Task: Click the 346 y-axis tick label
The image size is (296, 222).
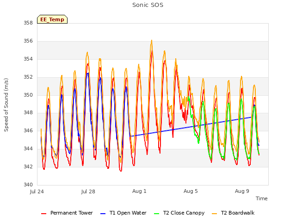Action: tap(28, 130)
